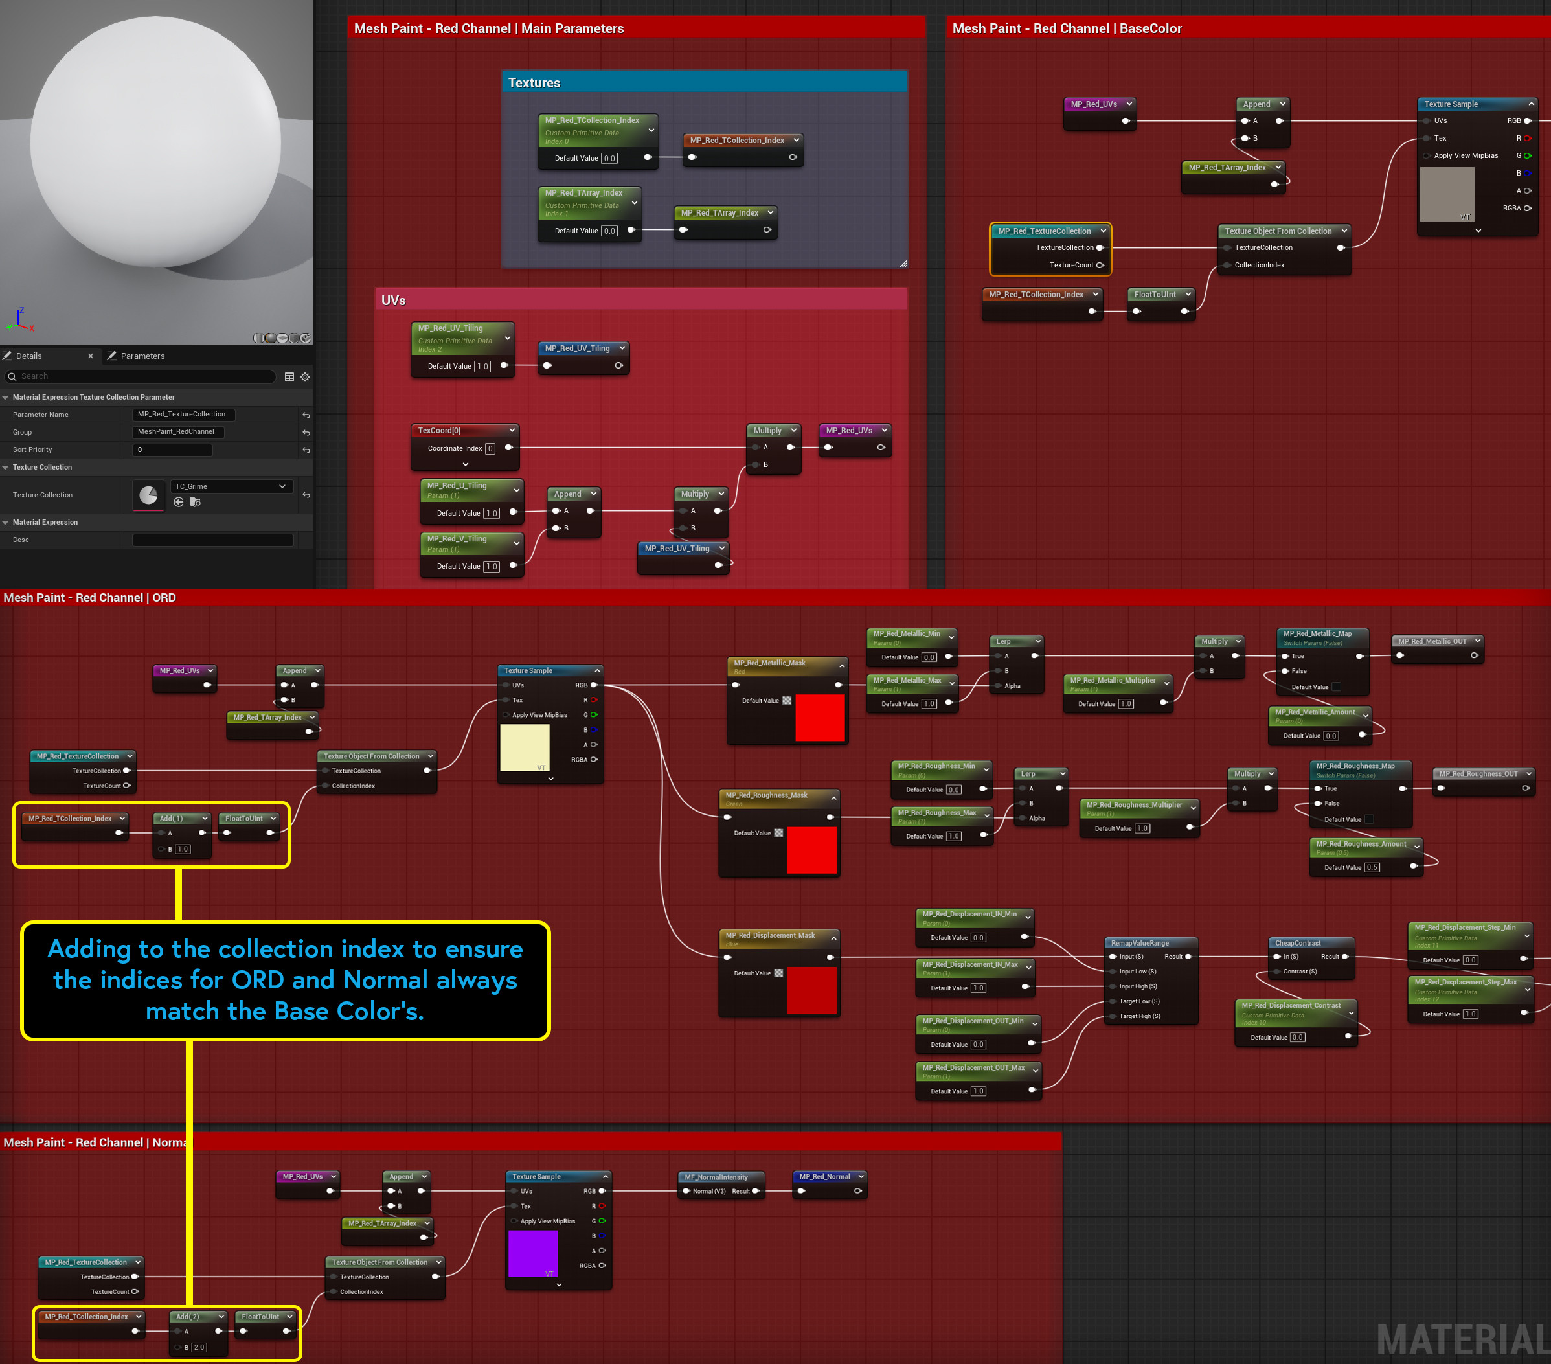
Task: Open the TC_Grime texture collection dropdown
Action: [232, 486]
